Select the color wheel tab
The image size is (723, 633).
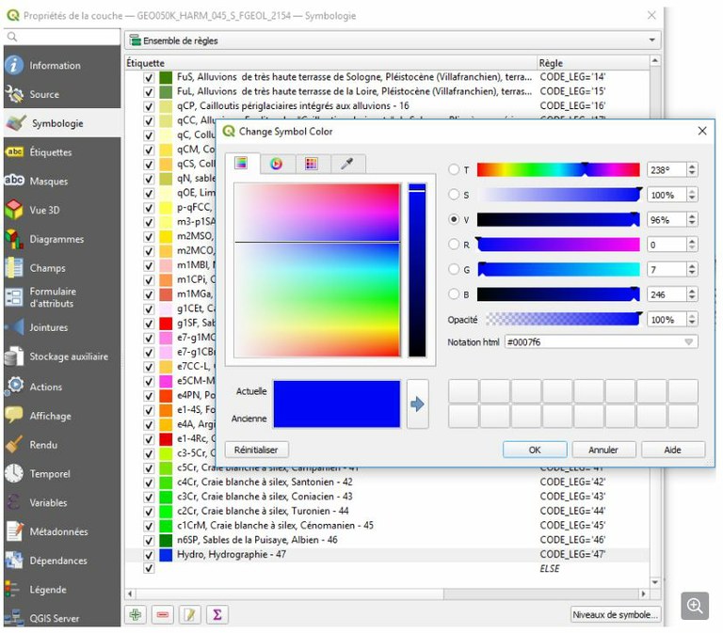pyautogui.click(x=276, y=164)
